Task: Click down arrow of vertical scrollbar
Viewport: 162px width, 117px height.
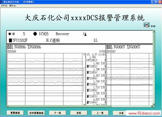Action: pyautogui.click(x=154, y=104)
